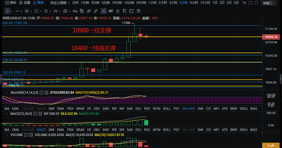Open crosshair tool dropdown arrow

pyautogui.click(x=12, y=12)
